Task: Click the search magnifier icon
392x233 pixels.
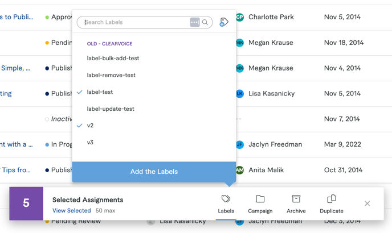Action: [x=205, y=22]
